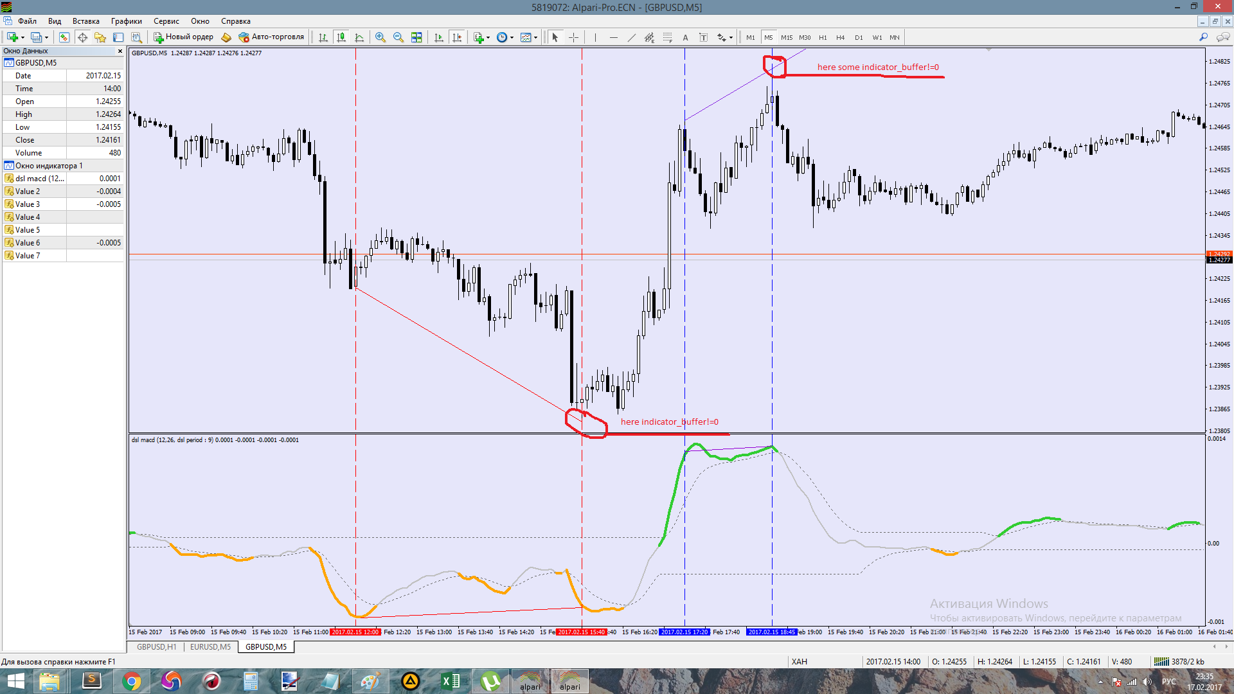
Task: Click the 17:20 time marker label
Action: point(684,632)
